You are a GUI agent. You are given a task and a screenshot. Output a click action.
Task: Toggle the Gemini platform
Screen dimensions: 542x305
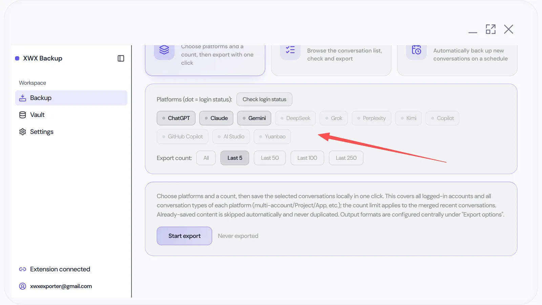point(254,118)
